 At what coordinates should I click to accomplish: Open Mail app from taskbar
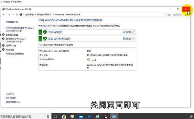pos(81,117)
